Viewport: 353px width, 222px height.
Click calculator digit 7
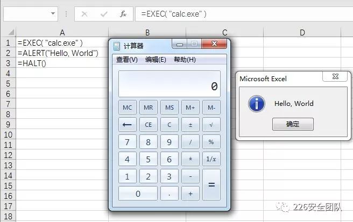127,142
